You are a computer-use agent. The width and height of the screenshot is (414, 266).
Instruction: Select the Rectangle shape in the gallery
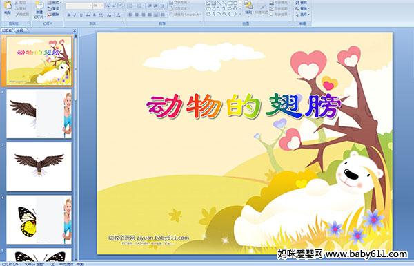[230, 3]
